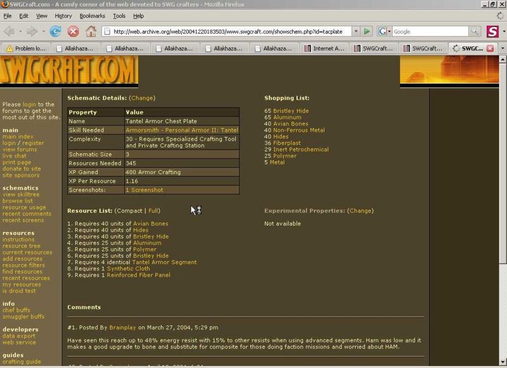This screenshot has width=507, height=368.
Task: Switch resource list to Compact view
Action: pyautogui.click(x=129, y=210)
